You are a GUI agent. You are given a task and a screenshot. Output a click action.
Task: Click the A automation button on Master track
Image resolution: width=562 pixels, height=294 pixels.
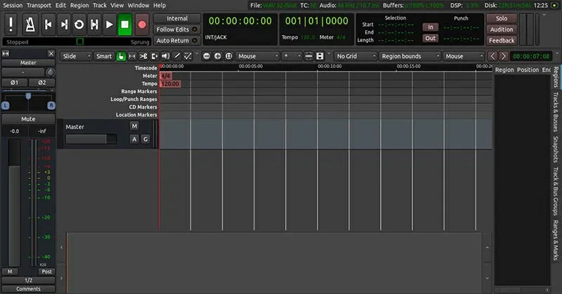(134, 140)
